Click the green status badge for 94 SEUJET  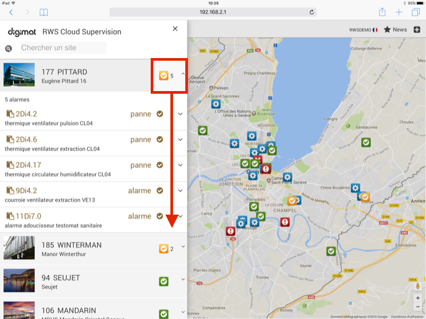[163, 281]
